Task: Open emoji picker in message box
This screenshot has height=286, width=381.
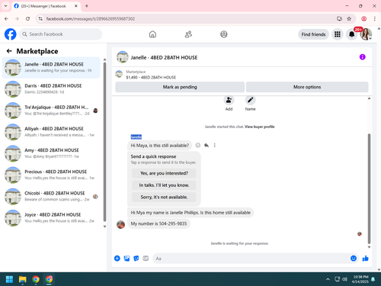Action: pyautogui.click(x=354, y=259)
